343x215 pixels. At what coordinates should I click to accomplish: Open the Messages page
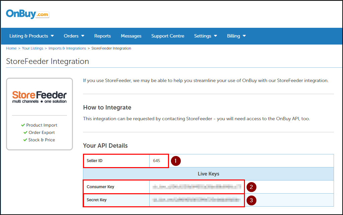click(x=131, y=36)
